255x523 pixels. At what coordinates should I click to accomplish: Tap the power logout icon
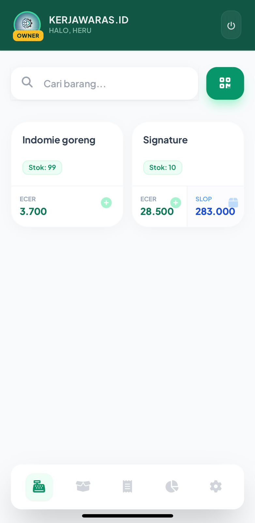point(231,25)
